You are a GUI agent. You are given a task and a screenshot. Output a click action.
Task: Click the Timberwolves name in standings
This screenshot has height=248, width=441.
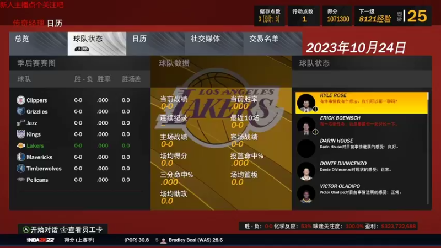[44, 169]
